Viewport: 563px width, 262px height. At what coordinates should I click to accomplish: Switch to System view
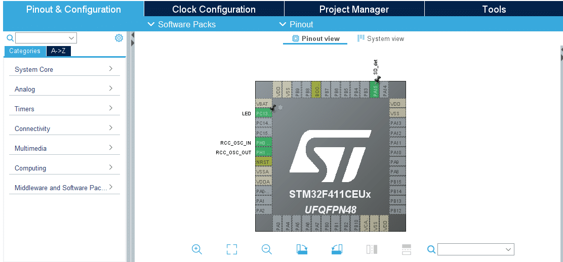coord(381,39)
